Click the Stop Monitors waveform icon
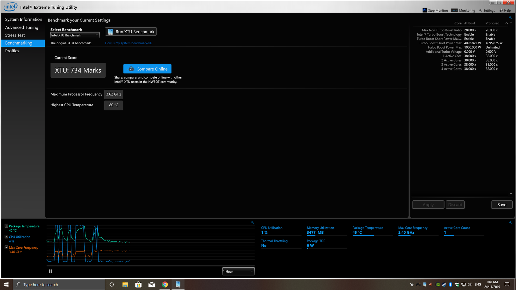This screenshot has height=290, width=516. click(x=425, y=10)
